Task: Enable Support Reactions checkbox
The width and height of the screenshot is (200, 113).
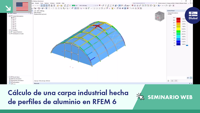Action: 10,32
